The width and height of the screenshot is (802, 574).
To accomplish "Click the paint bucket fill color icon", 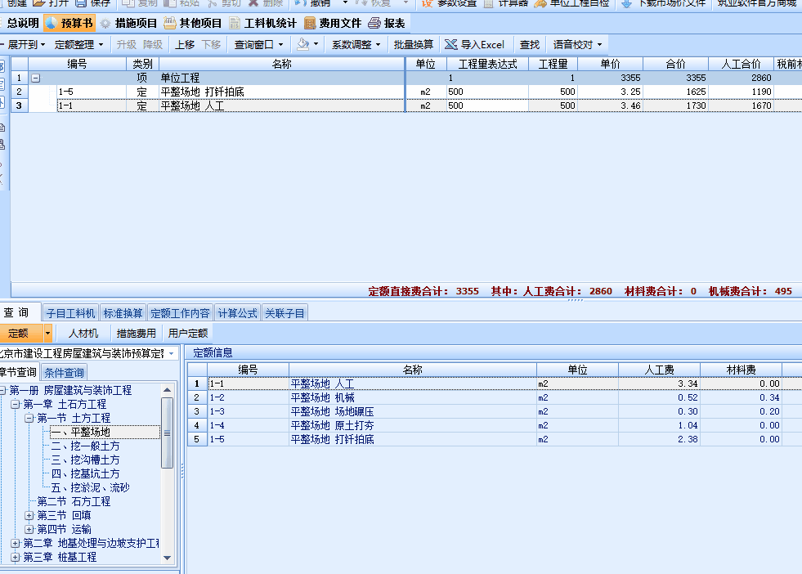I will click(303, 44).
